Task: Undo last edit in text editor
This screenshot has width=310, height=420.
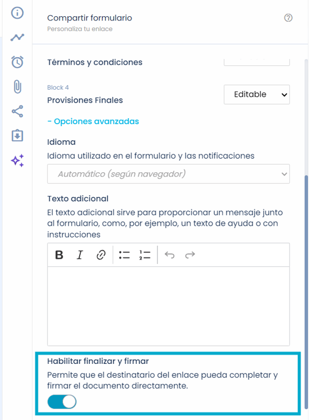Action: 169,255
